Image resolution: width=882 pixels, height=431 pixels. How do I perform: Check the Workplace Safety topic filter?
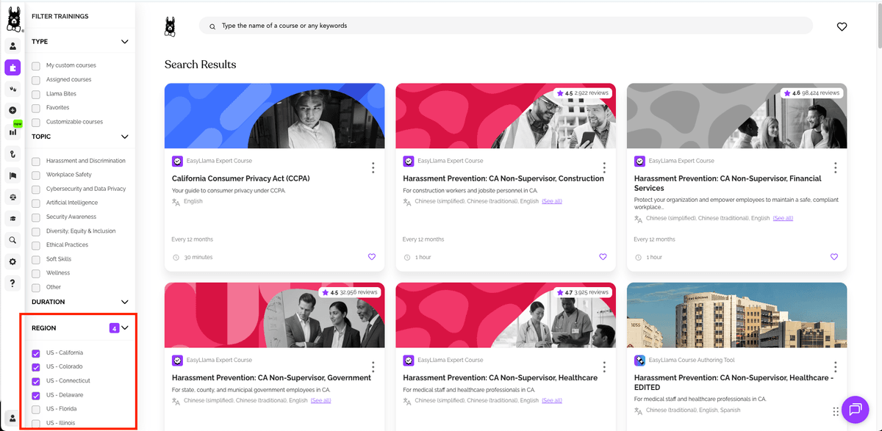pyautogui.click(x=36, y=175)
